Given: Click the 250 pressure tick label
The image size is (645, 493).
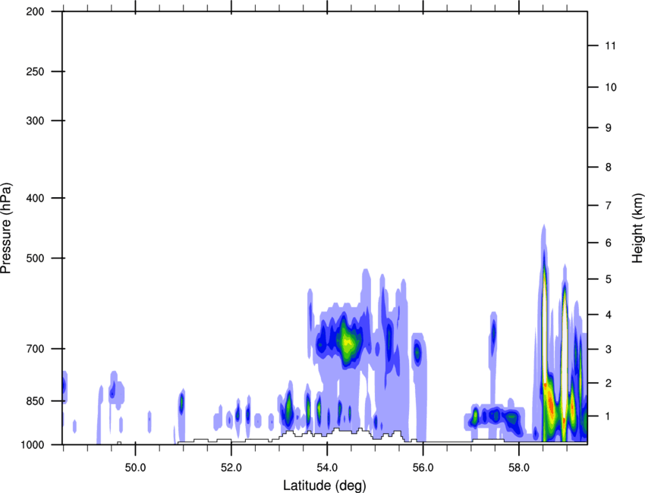Looking at the screenshot, I should pyautogui.click(x=36, y=71).
